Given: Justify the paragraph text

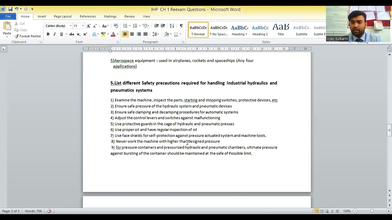Looking at the screenshot, I should point(145,34).
